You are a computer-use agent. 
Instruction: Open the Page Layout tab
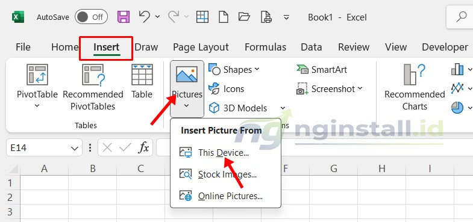point(201,48)
